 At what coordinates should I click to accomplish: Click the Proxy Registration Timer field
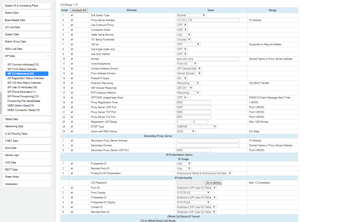pyautogui.click(x=194, y=102)
